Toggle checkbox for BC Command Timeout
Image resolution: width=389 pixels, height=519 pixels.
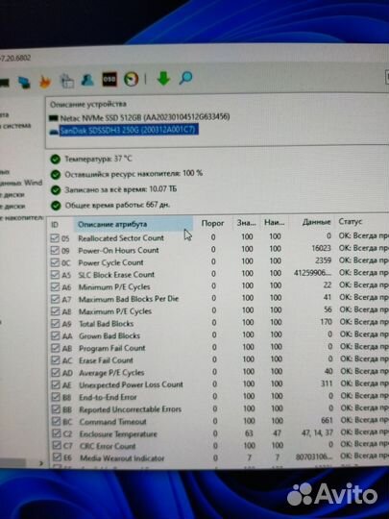point(57,422)
